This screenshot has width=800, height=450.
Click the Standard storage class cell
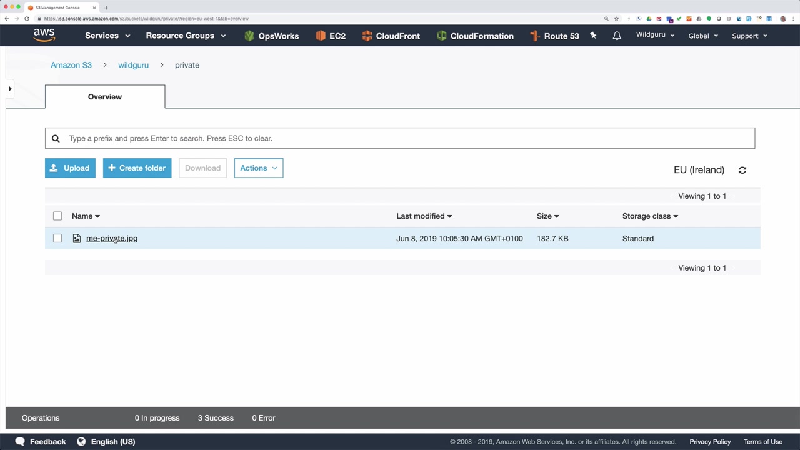coord(638,239)
